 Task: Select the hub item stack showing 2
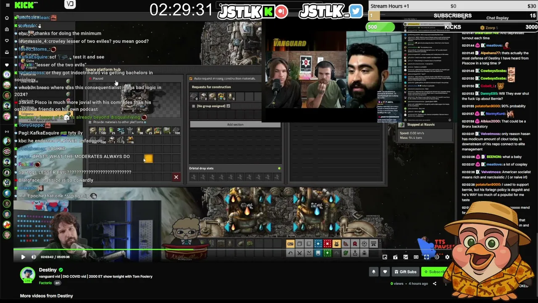(x=93, y=131)
